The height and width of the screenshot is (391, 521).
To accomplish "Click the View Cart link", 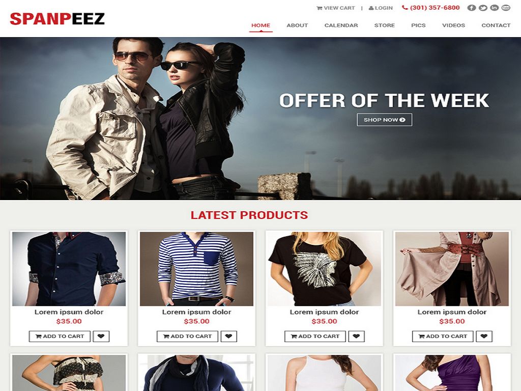I will (x=336, y=8).
